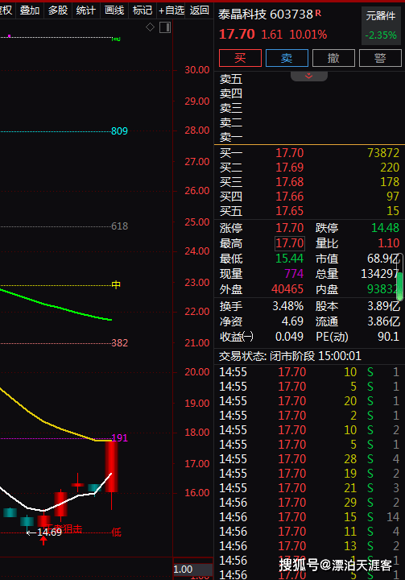405x580 pixels.
Task: Toggle the split panel layout icon
Action: point(165,27)
